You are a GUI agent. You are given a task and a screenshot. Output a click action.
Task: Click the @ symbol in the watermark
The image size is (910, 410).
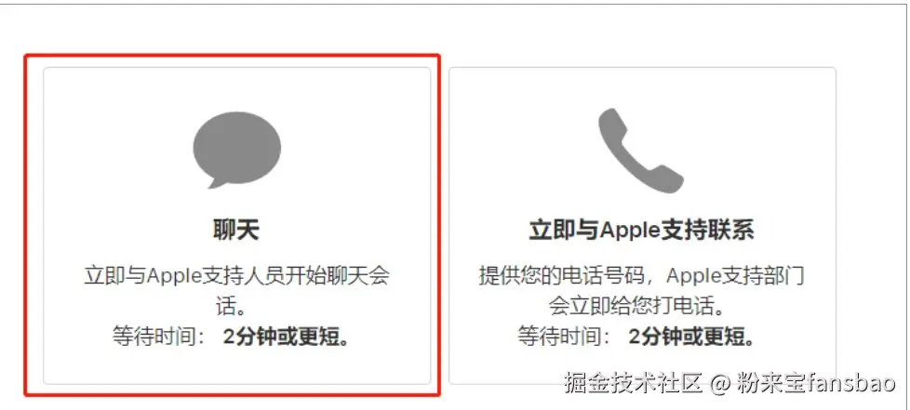(722, 384)
